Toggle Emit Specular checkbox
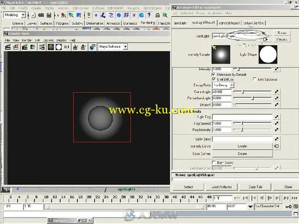Viewport: 299px width, 224px height. 255,79
